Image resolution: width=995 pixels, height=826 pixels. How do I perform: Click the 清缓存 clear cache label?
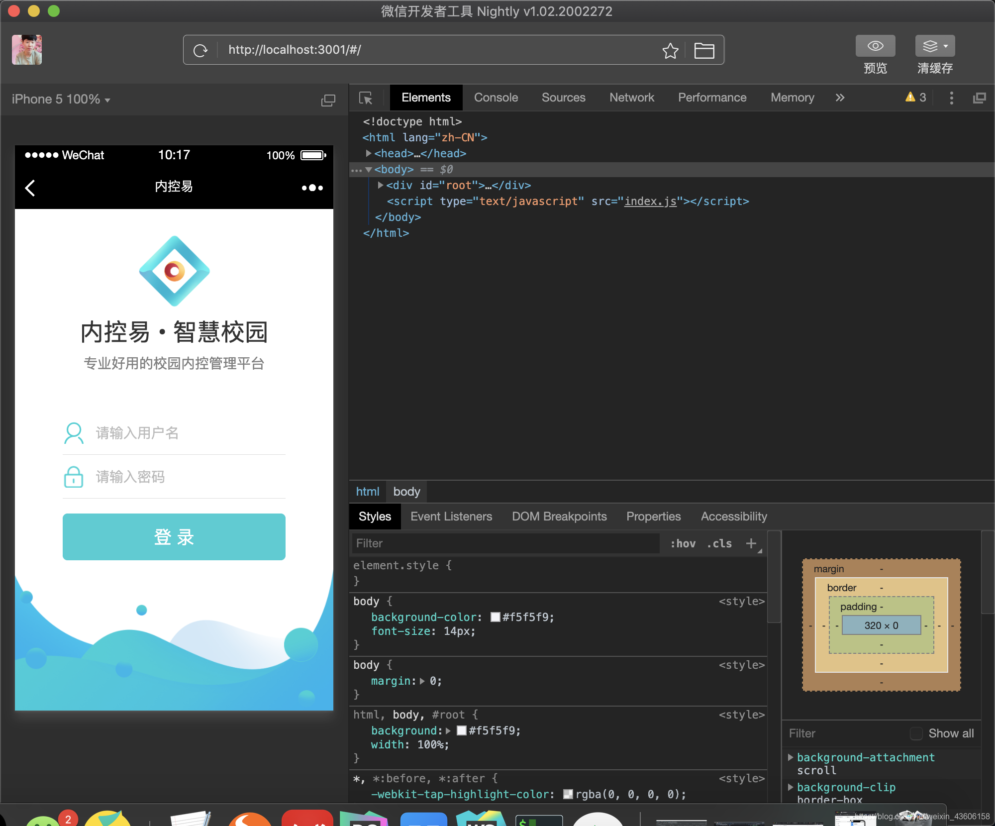pos(935,68)
